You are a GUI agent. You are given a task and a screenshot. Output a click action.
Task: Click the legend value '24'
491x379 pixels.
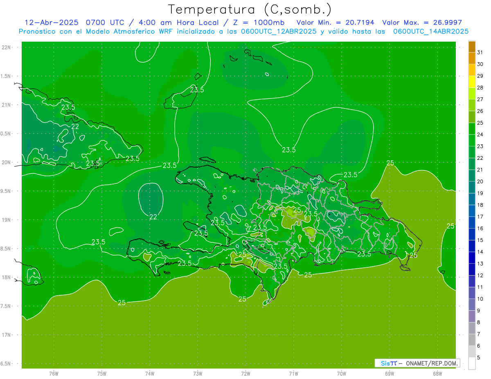(x=480, y=135)
